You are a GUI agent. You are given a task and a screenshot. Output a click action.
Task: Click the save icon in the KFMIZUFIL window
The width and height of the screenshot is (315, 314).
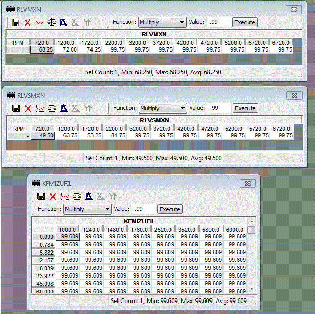tap(41, 196)
